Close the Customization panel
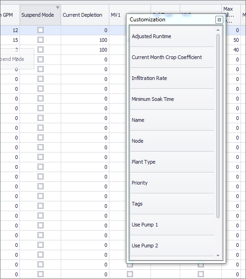246x279 pixels. point(219,20)
